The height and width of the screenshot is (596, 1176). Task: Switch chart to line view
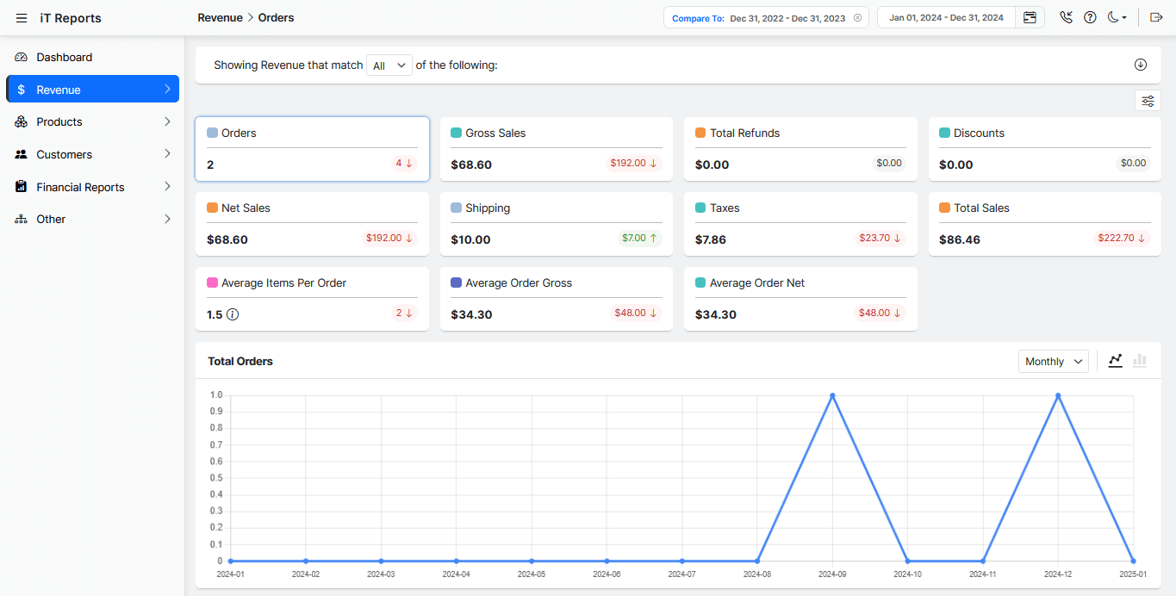[x=1116, y=361]
